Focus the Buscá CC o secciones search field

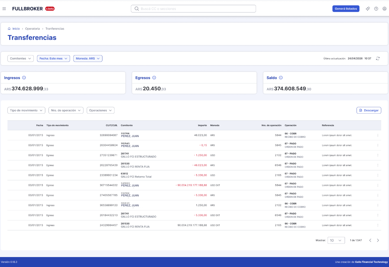[x=193, y=9]
